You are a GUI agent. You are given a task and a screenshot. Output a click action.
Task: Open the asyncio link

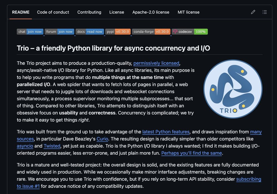25,146
